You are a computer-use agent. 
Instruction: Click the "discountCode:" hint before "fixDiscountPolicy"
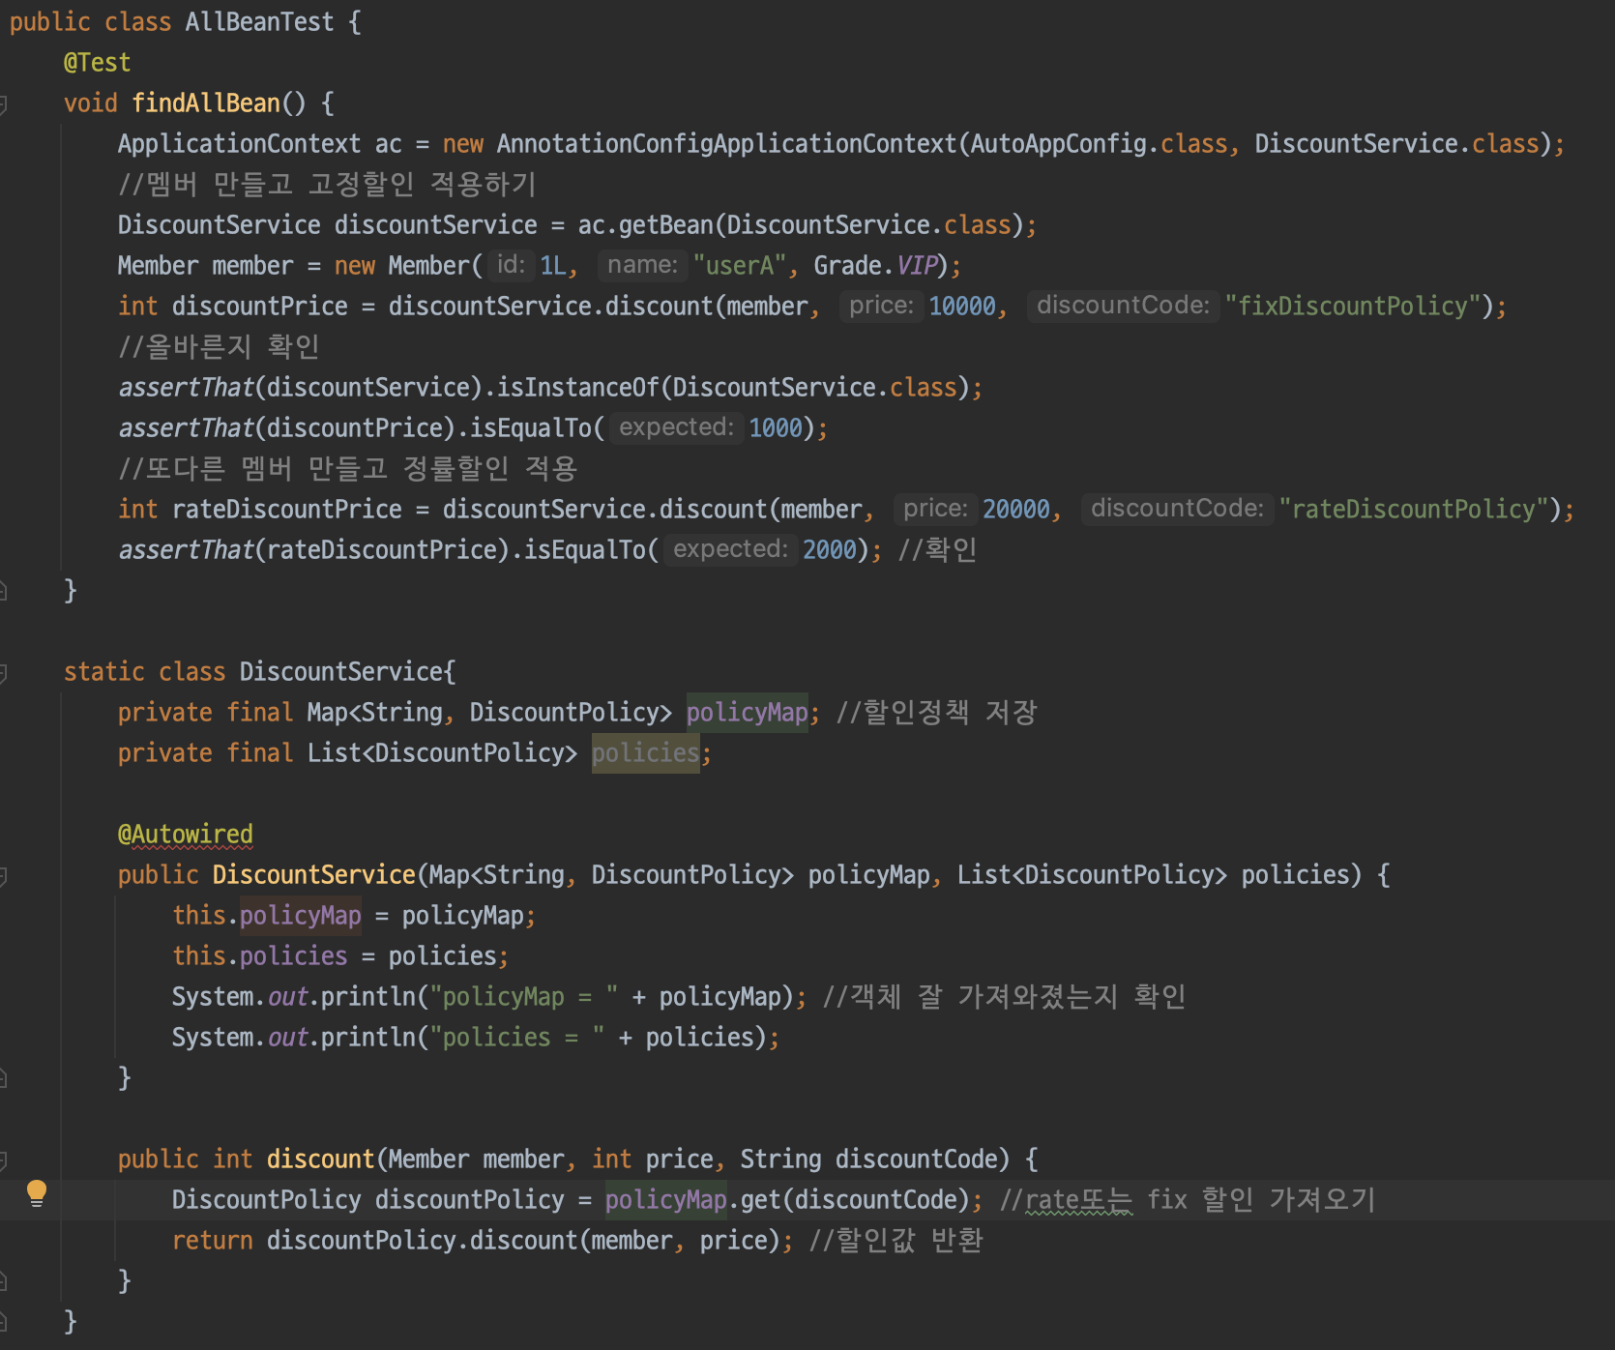coord(1123,306)
